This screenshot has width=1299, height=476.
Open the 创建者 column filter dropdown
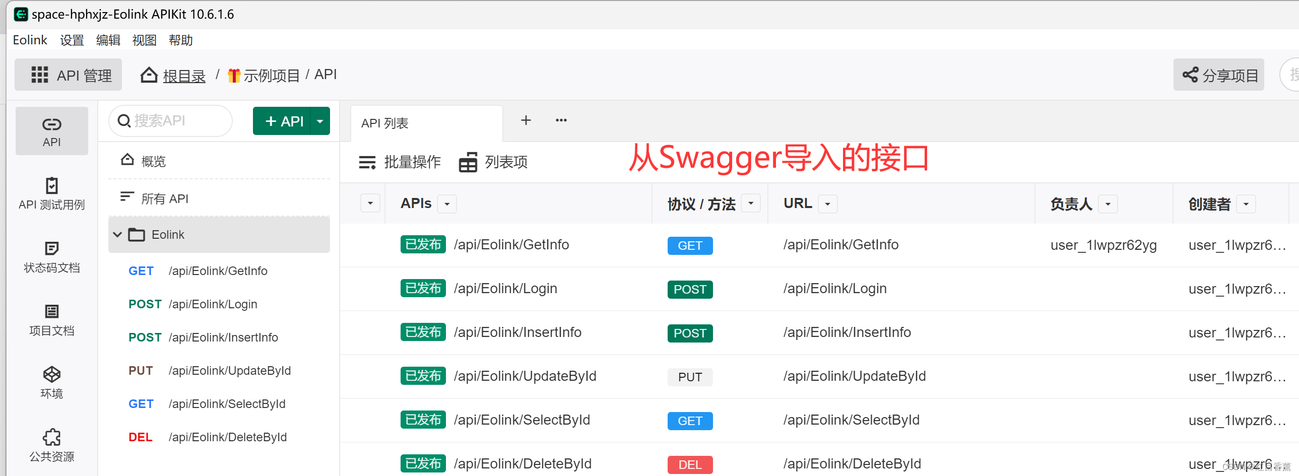1246,203
